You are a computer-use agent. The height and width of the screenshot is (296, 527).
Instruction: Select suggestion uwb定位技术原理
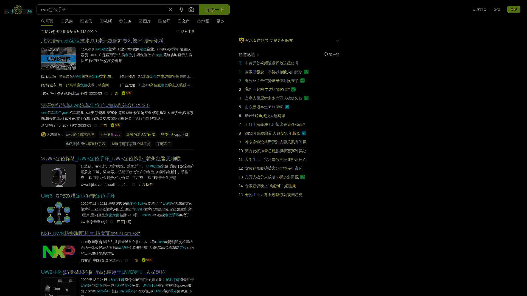point(80,135)
